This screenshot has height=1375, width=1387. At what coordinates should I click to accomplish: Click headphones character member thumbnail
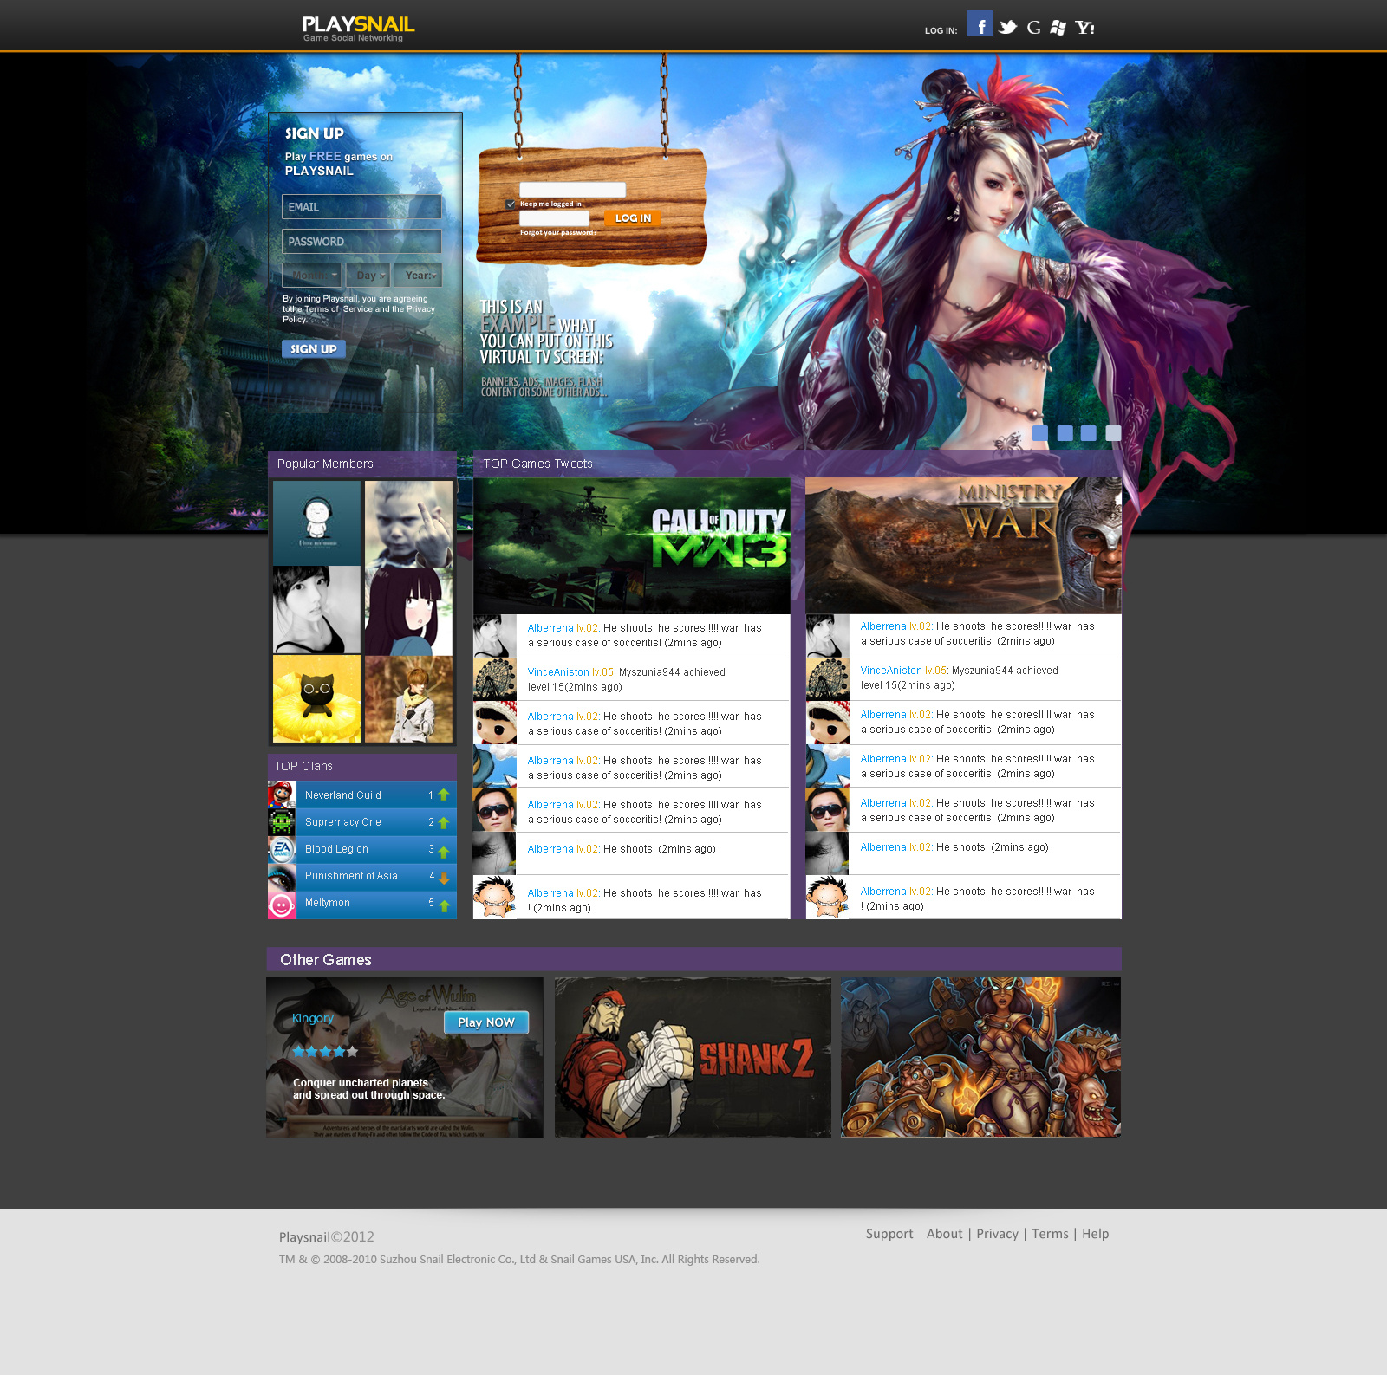[x=316, y=523]
